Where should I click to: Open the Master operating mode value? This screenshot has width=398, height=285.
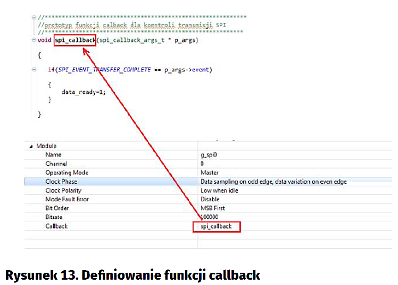(x=209, y=173)
